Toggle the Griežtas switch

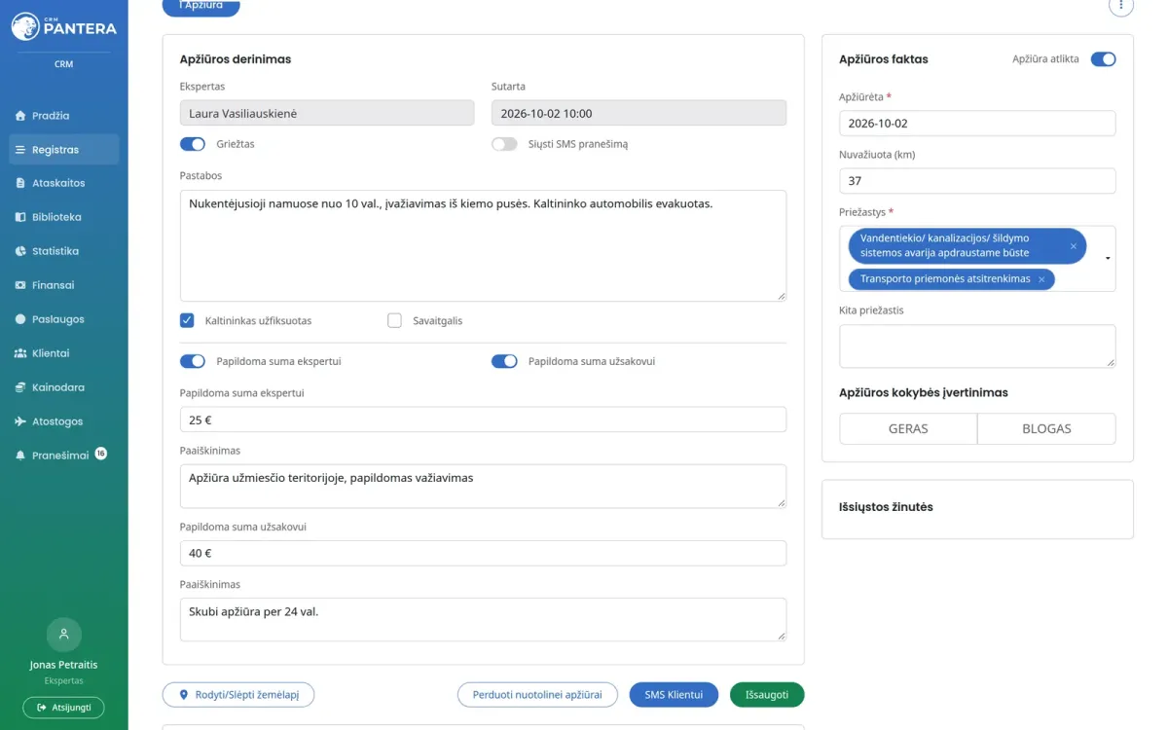point(193,144)
